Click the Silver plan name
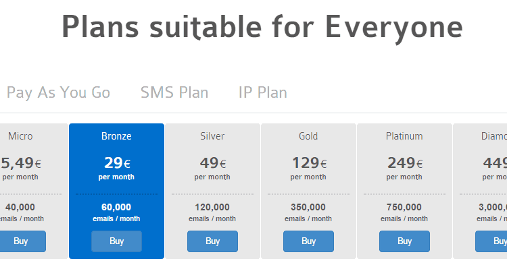 point(212,136)
